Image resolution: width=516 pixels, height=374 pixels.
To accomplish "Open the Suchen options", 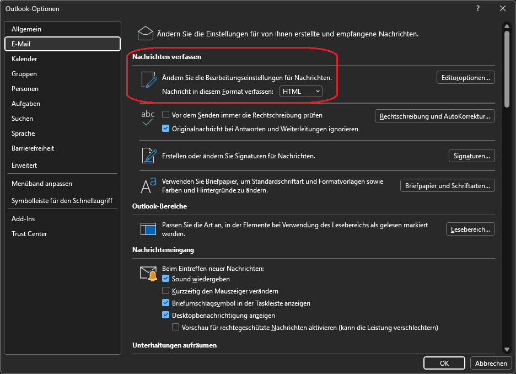I will point(62,119).
